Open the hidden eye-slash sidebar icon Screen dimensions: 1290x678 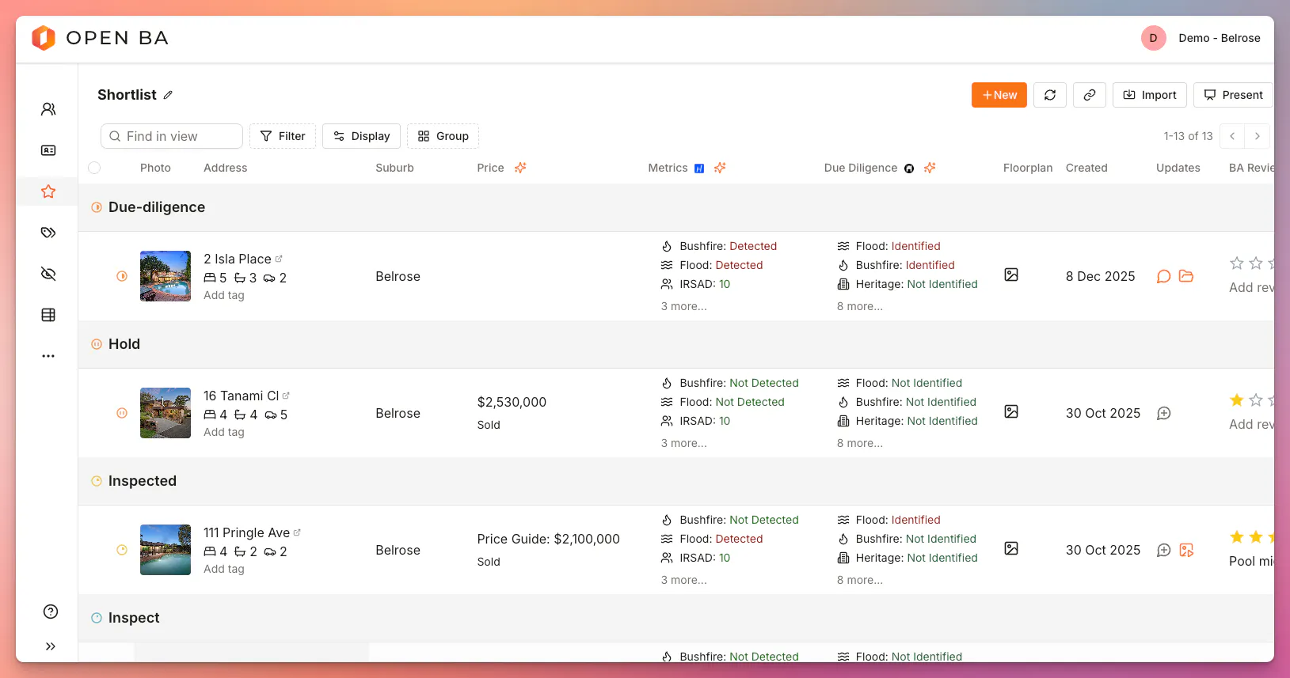[48, 274]
